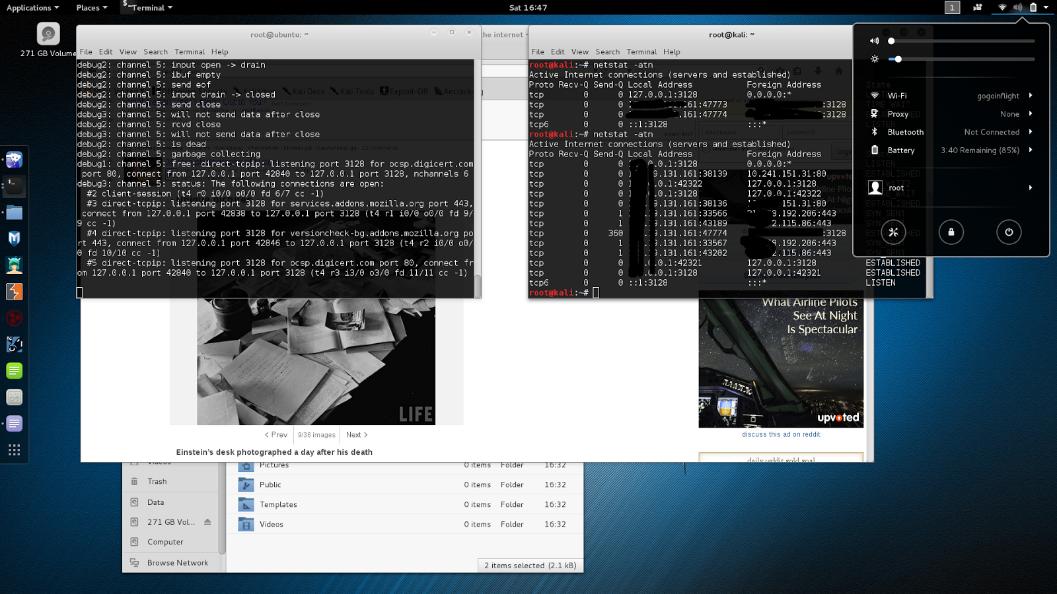Open Search menu in root@ubuntu terminal
Viewport: 1057px width, 594px height.
tap(155, 51)
